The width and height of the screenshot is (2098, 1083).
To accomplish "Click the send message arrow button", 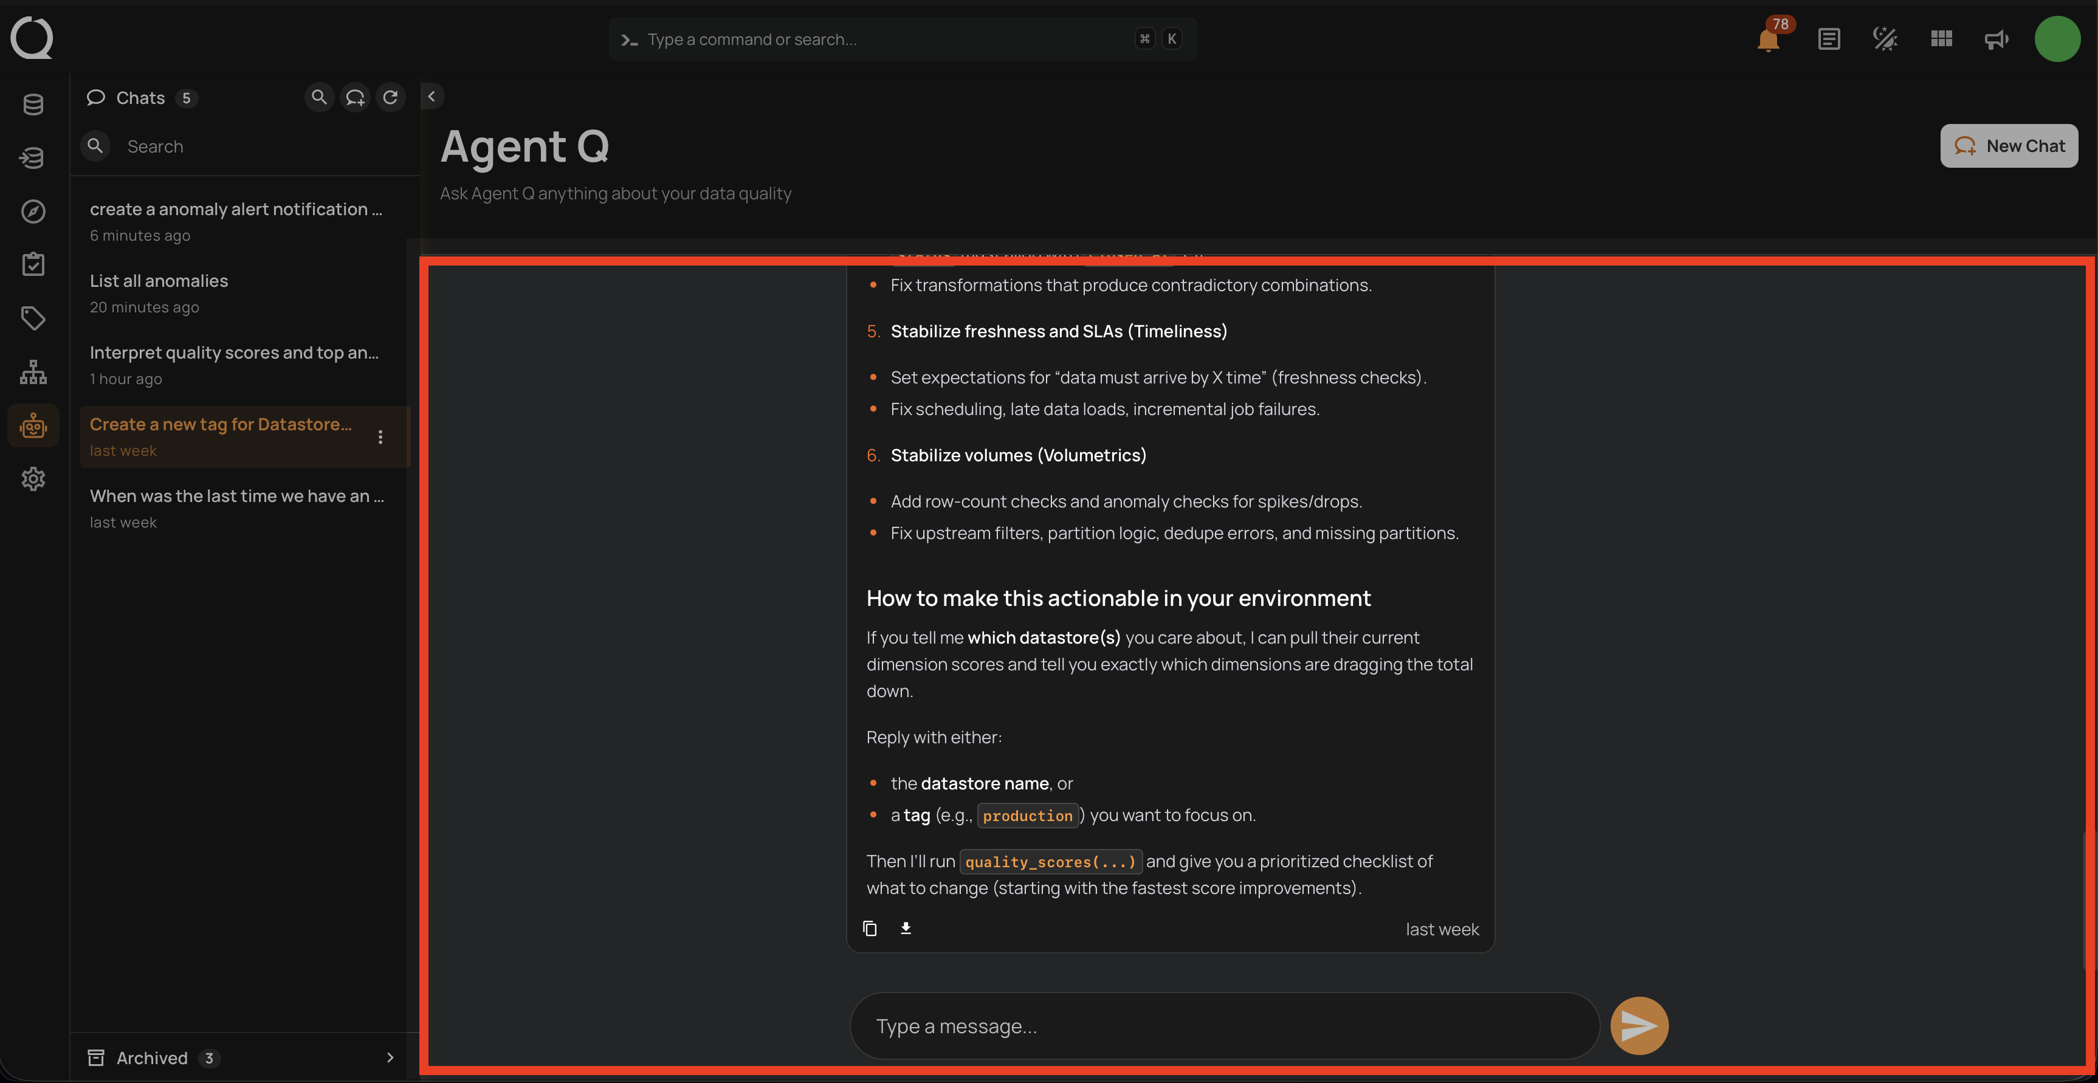I will pyautogui.click(x=1639, y=1026).
